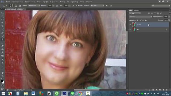Open the Файл menu

(8, 2)
